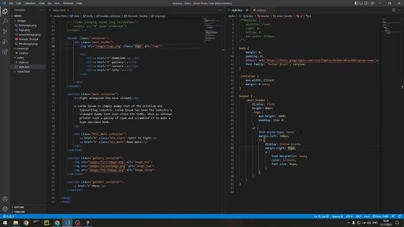Click the feedback icon in status bar
This screenshot has width=404, height=227.
tap(393, 216)
